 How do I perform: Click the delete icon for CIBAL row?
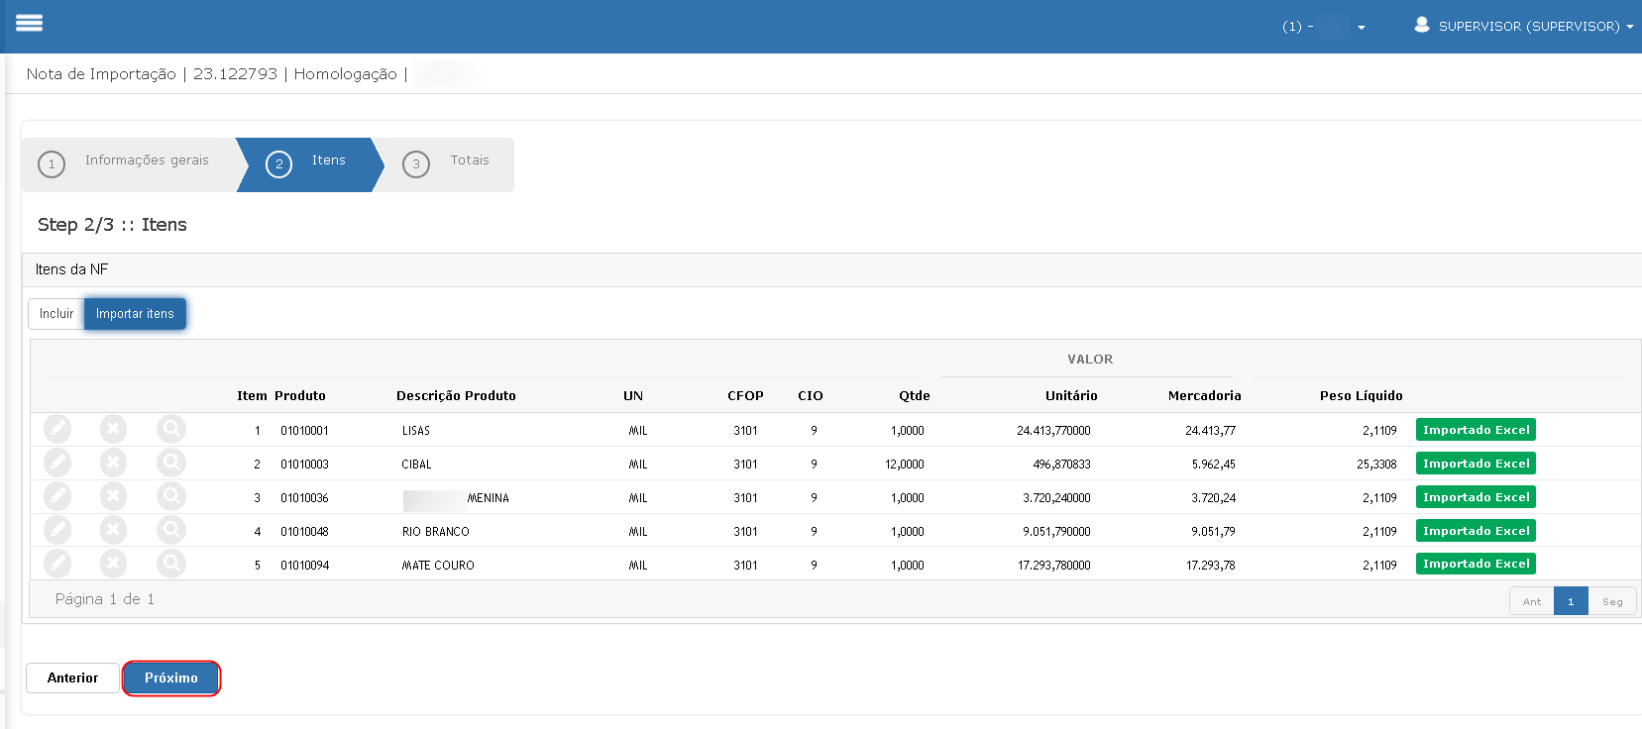click(114, 463)
